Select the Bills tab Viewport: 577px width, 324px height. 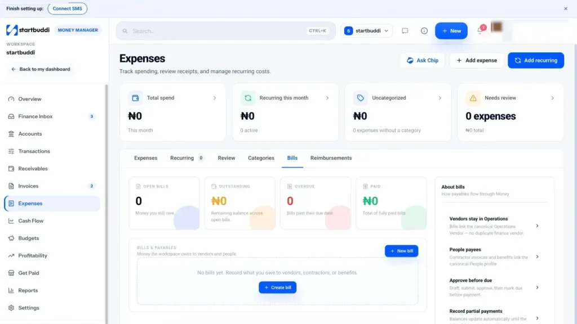pos(292,158)
